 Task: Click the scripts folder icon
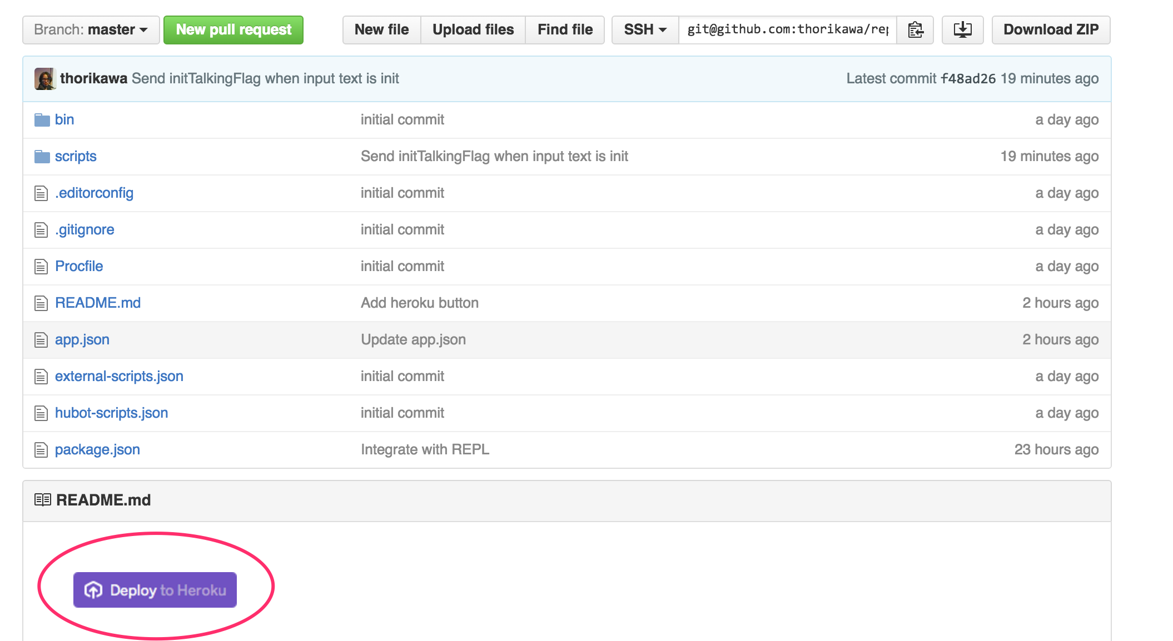click(x=42, y=157)
